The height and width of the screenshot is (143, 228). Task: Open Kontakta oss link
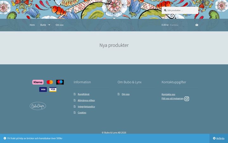[168, 94]
